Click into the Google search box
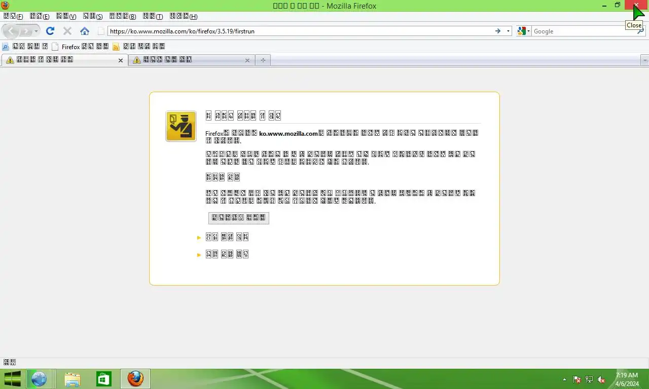This screenshot has height=389, width=649. (x=583, y=31)
